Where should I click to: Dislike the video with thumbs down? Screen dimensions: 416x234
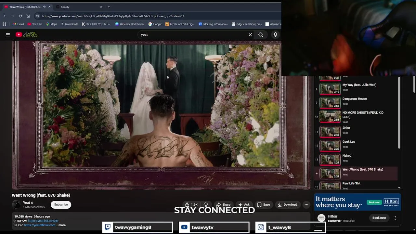(x=206, y=204)
